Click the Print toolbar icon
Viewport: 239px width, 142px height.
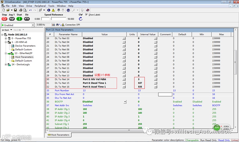point(21,10)
